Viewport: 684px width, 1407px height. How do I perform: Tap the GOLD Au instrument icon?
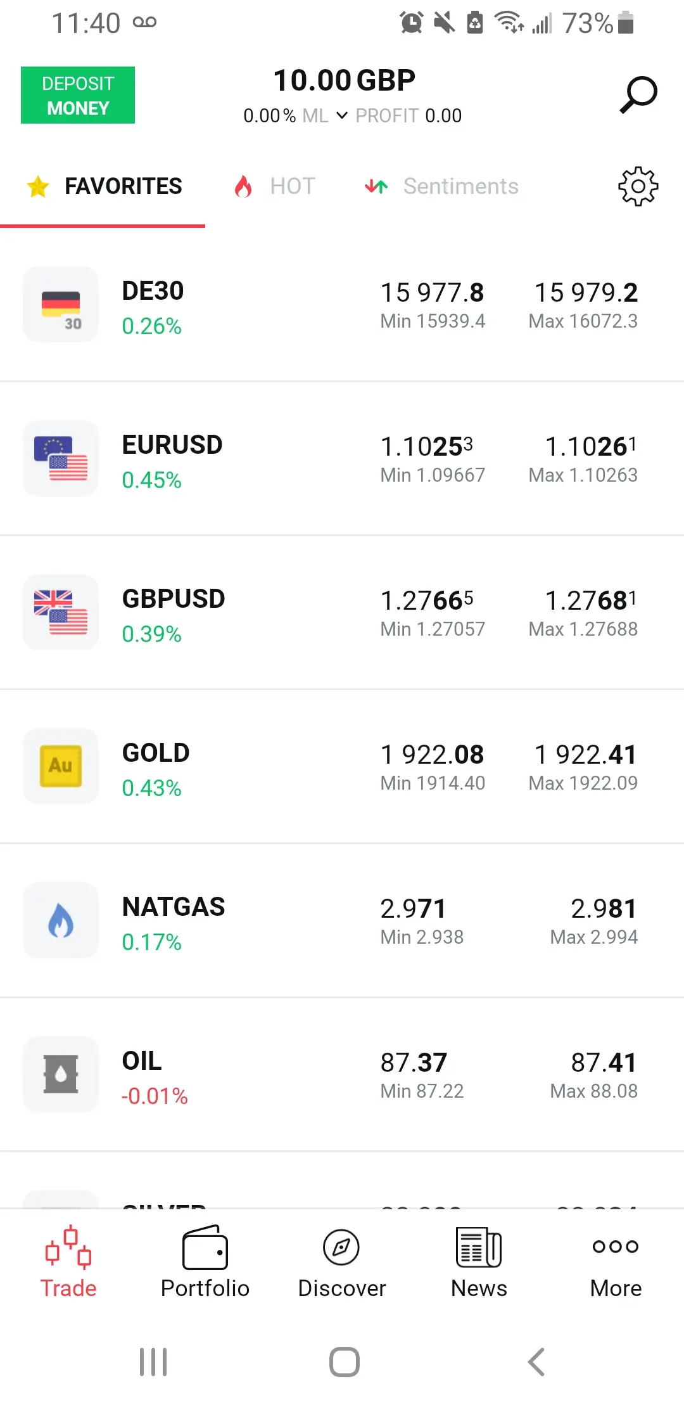pyautogui.click(x=61, y=766)
